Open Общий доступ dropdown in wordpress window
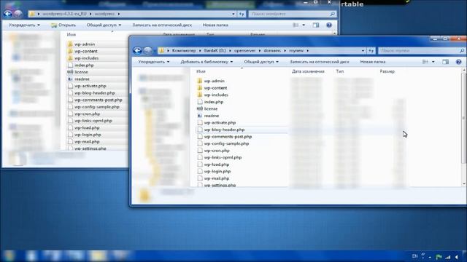This screenshot has height=262, width=467. (x=104, y=25)
